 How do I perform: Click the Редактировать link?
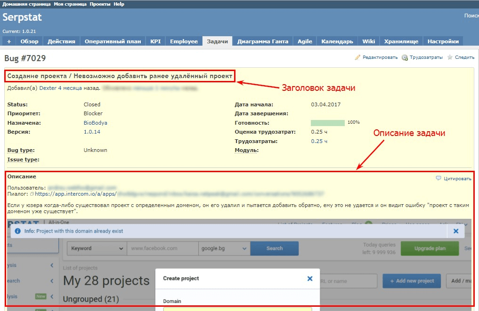click(380, 57)
